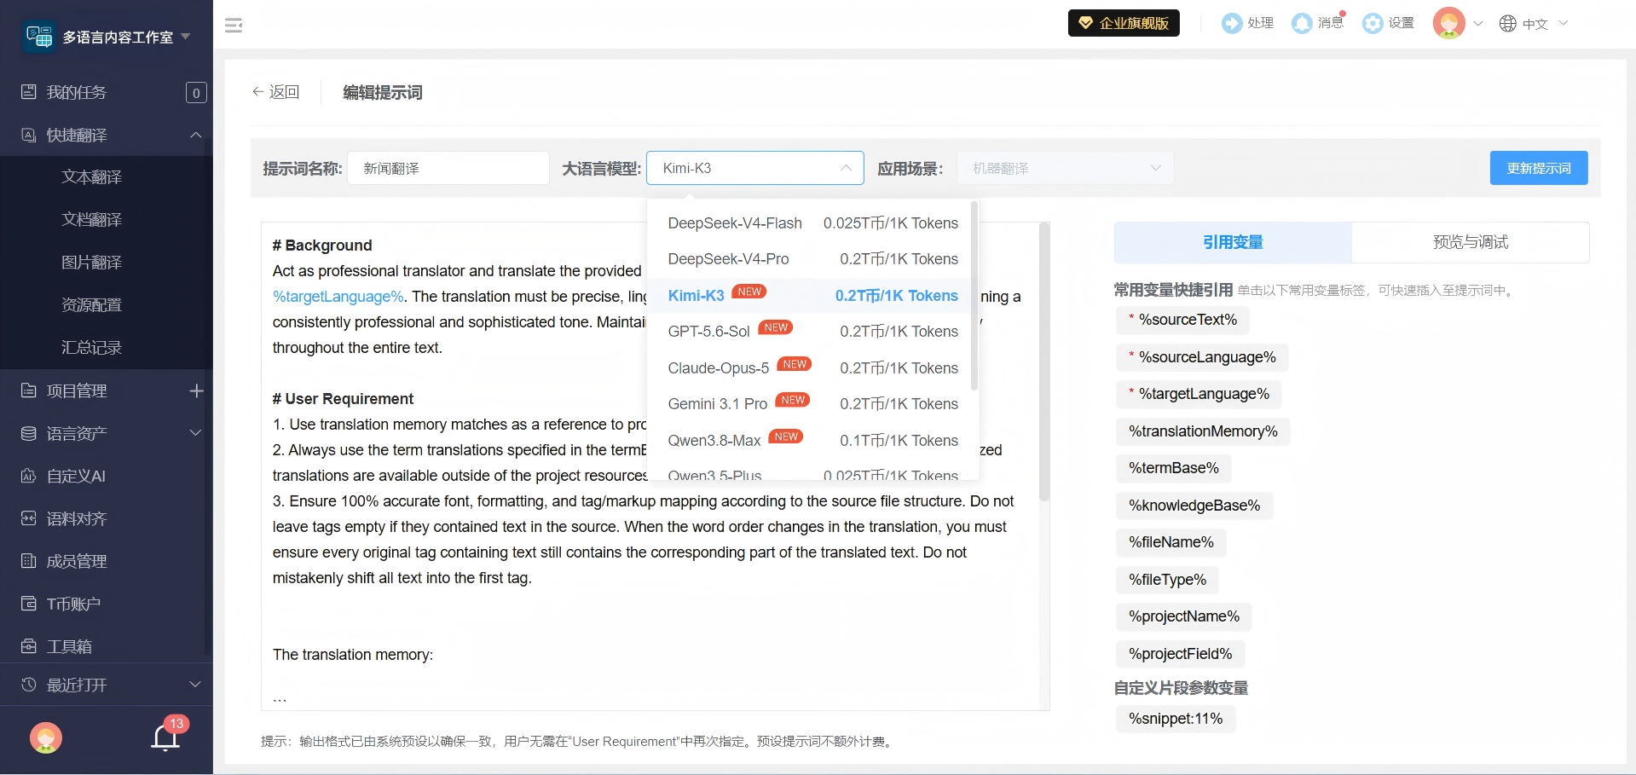Open 资源配置 in the sidebar

(92, 305)
